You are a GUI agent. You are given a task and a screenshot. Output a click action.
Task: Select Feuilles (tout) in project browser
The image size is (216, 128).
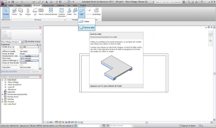click(x=13, y=97)
